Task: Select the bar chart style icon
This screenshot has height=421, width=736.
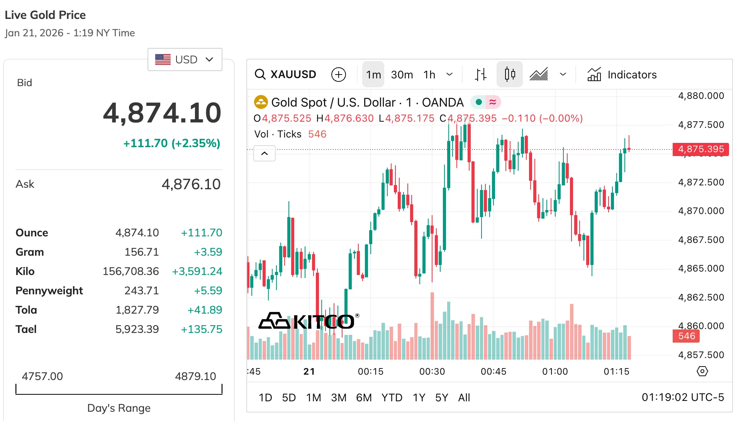Action: [x=481, y=75]
